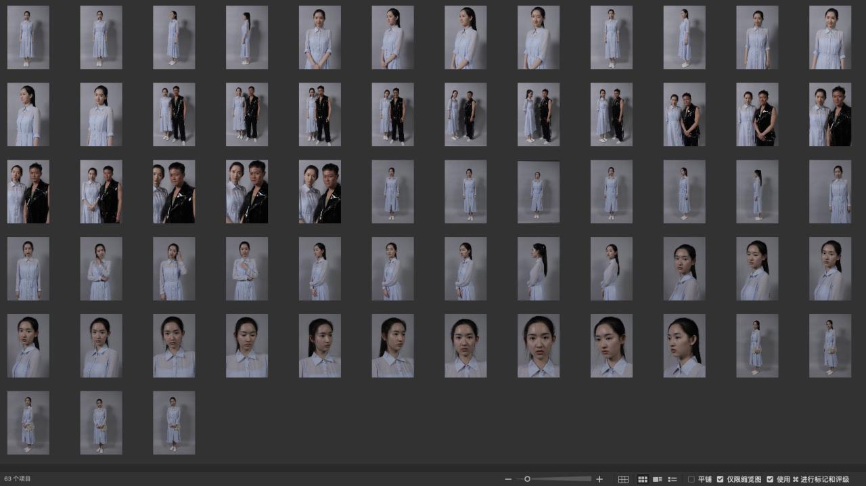Screen dimensions: 866x486
Task: Select the last thumbnail in the fourth row
Action: point(830,269)
